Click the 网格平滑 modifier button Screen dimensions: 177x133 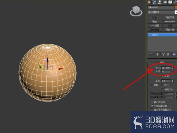click(x=170, y=30)
